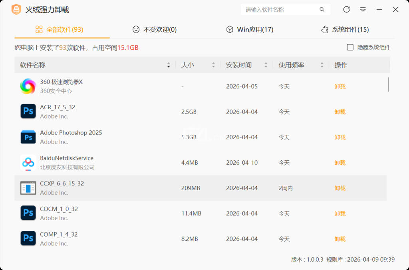Click the 360安全中心 publisher text
409x270 pixels.
coord(56,91)
